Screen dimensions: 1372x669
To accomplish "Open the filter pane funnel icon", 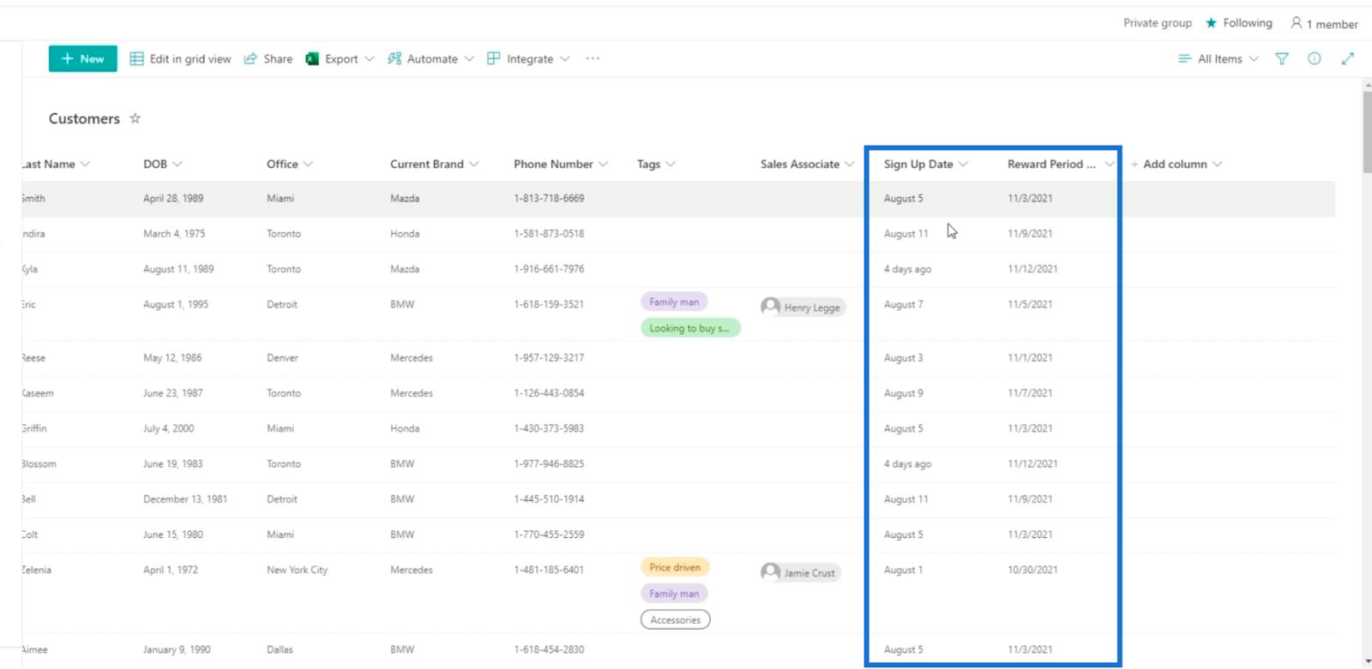I will tap(1282, 59).
